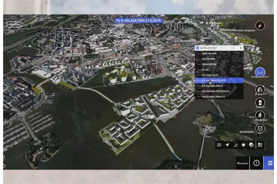277x184 pixels.
Task: Click the question mark help icon
Action: 4,157
